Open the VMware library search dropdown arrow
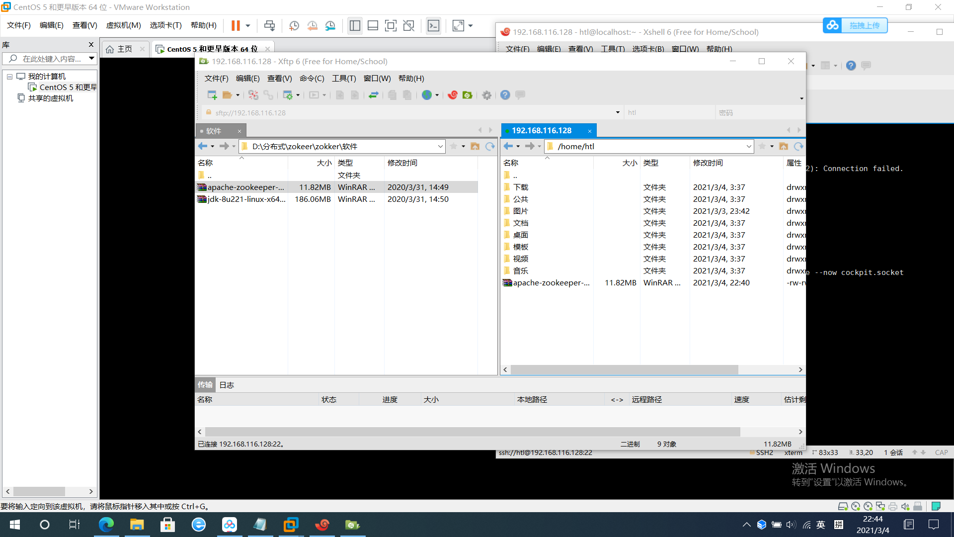The height and width of the screenshot is (537, 954). point(91,58)
